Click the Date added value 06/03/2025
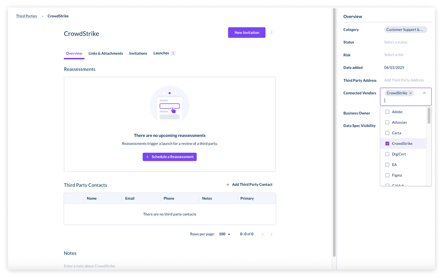Screen dimensions: 443x278 394,68
